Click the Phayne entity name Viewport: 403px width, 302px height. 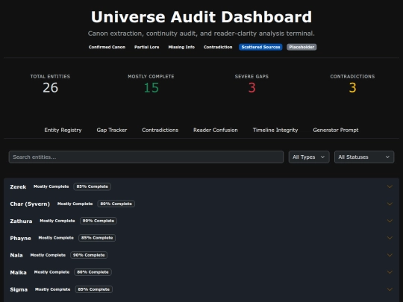pyautogui.click(x=20, y=239)
